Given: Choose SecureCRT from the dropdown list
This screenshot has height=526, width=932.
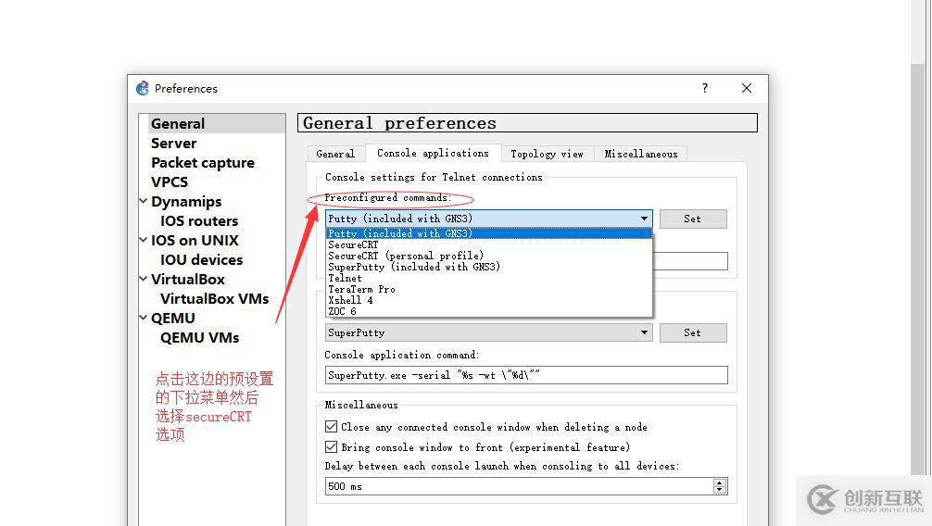Looking at the screenshot, I should [488, 244].
